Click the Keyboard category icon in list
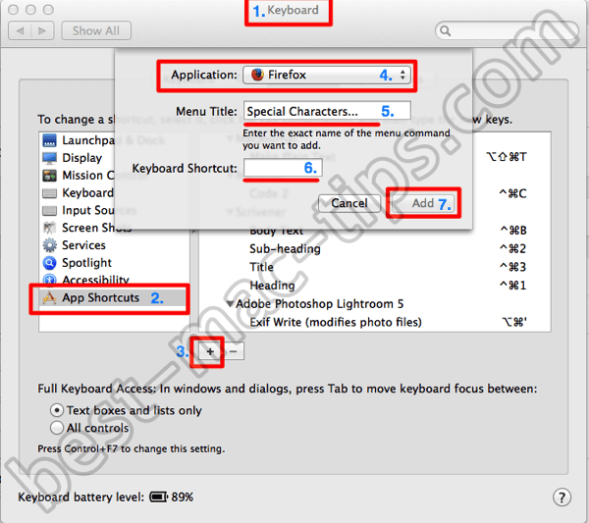Screen dimensions: 589x523 click(x=50, y=193)
